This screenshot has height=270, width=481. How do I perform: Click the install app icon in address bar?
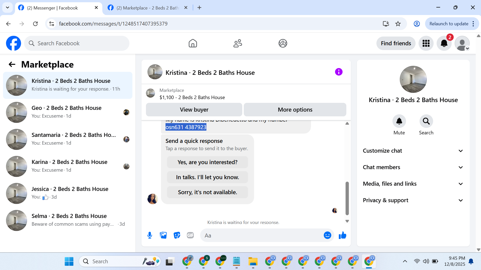tap(386, 24)
